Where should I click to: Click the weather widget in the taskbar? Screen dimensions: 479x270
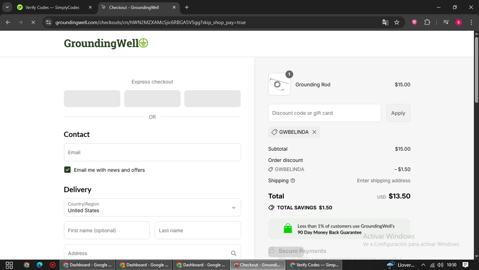point(401,265)
